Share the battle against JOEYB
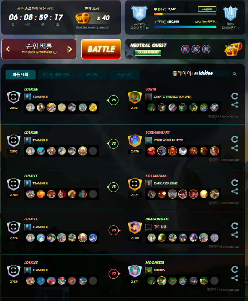Image resolution: width=248 pixels, height=301 pixels. pos(235,105)
